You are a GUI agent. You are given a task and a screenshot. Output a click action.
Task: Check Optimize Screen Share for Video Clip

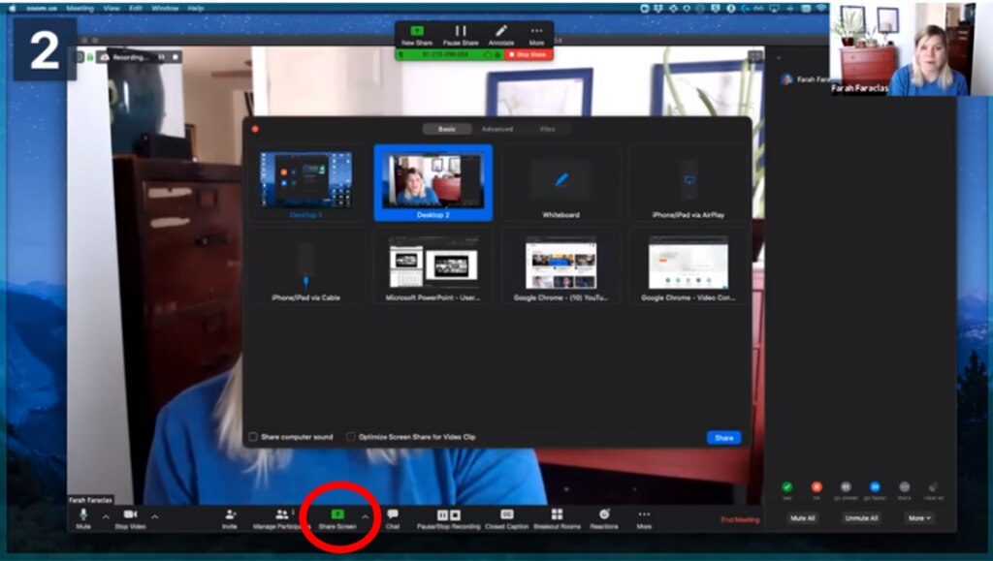(x=352, y=436)
